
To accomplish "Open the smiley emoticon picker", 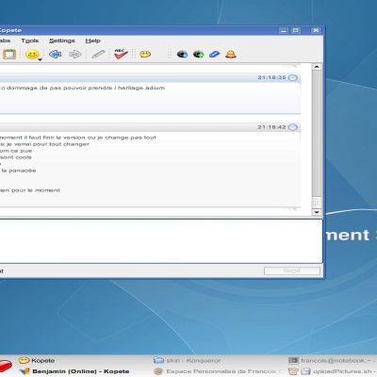I will [32, 54].
